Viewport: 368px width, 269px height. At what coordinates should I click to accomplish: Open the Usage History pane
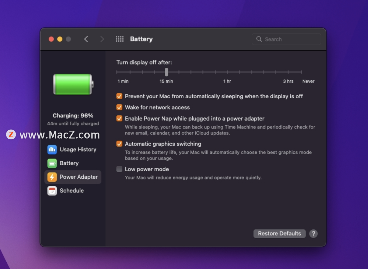73,149
